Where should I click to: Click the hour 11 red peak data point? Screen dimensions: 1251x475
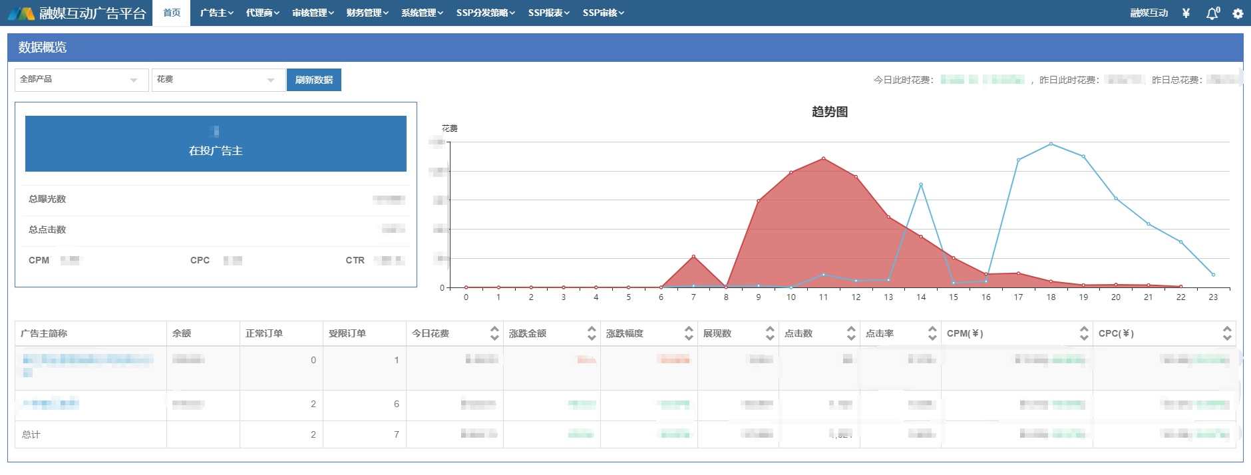(x=823, y=158)
